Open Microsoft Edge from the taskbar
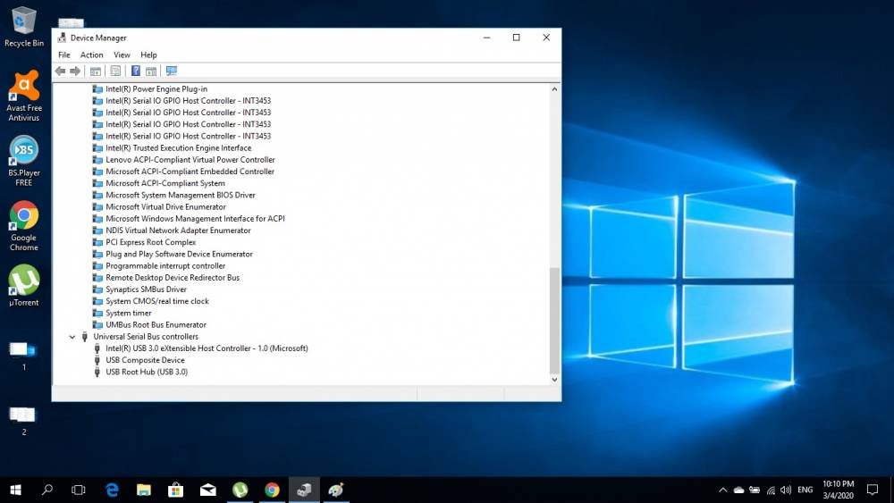The image size is (894, 503). pyautogui.click(x=112, y=490)
